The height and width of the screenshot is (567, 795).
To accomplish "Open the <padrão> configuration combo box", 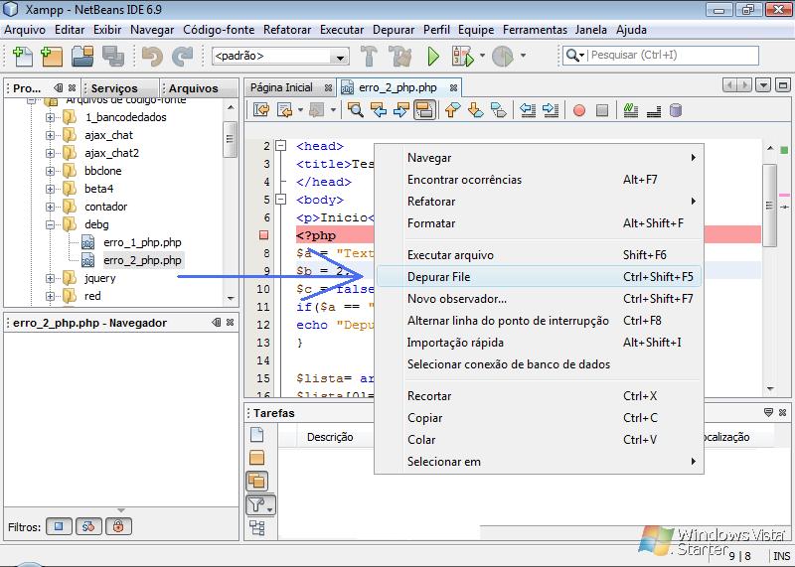I will point(280,56).
